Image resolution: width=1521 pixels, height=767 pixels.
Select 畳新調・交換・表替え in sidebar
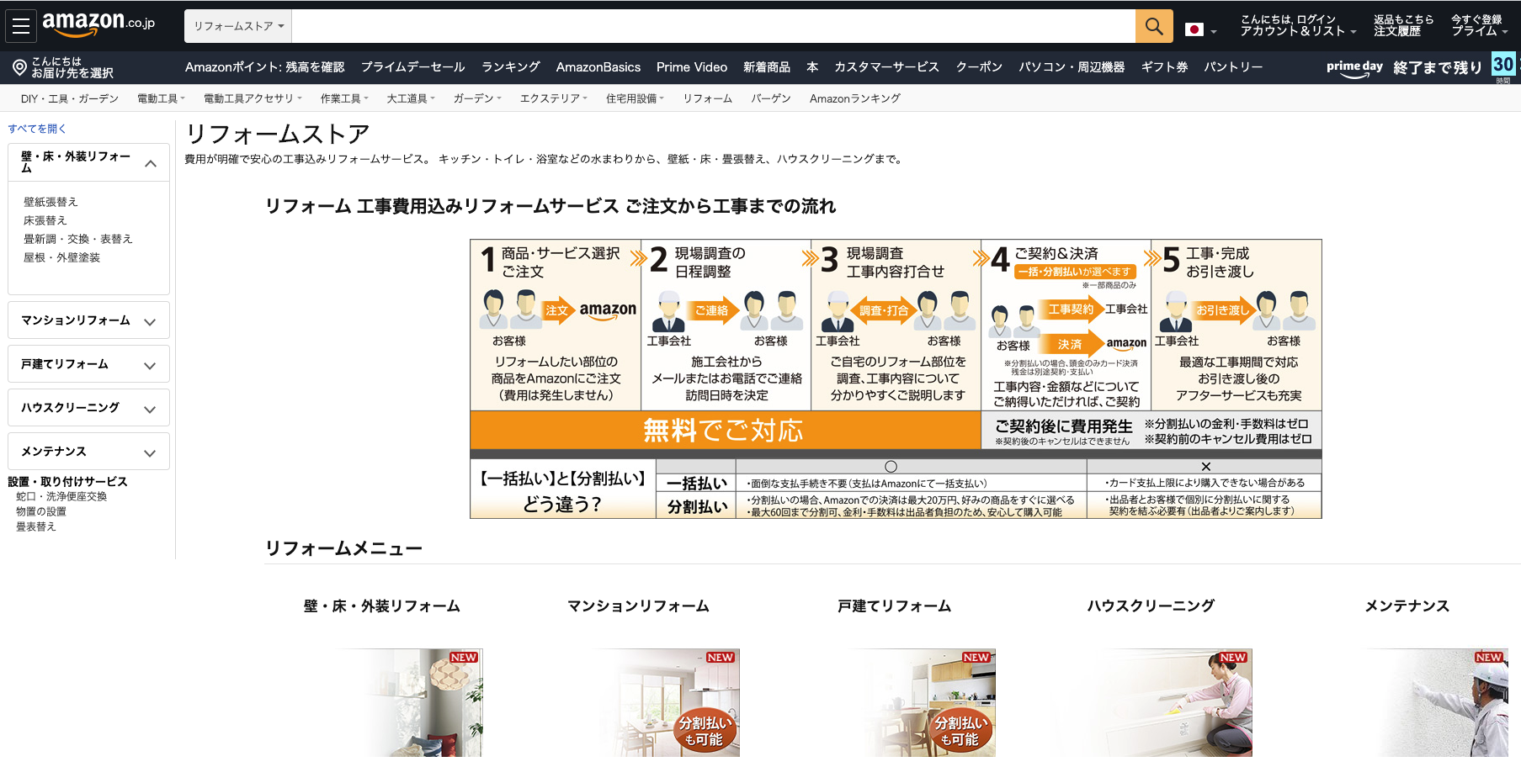pyautogui.click(x=78, y=239)
